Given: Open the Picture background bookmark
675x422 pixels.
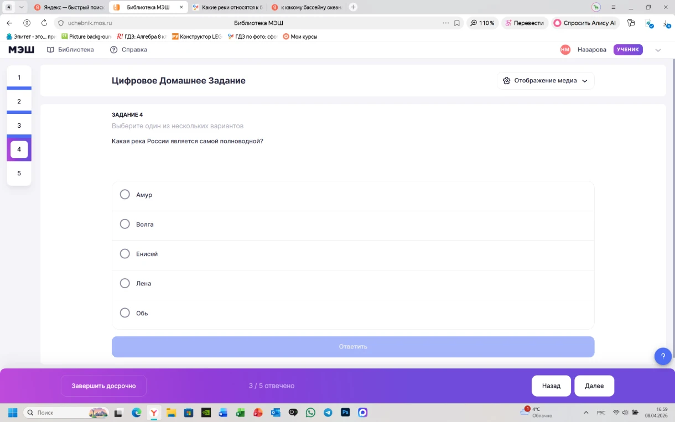Looking at the screenshot, I should (86, 37).
